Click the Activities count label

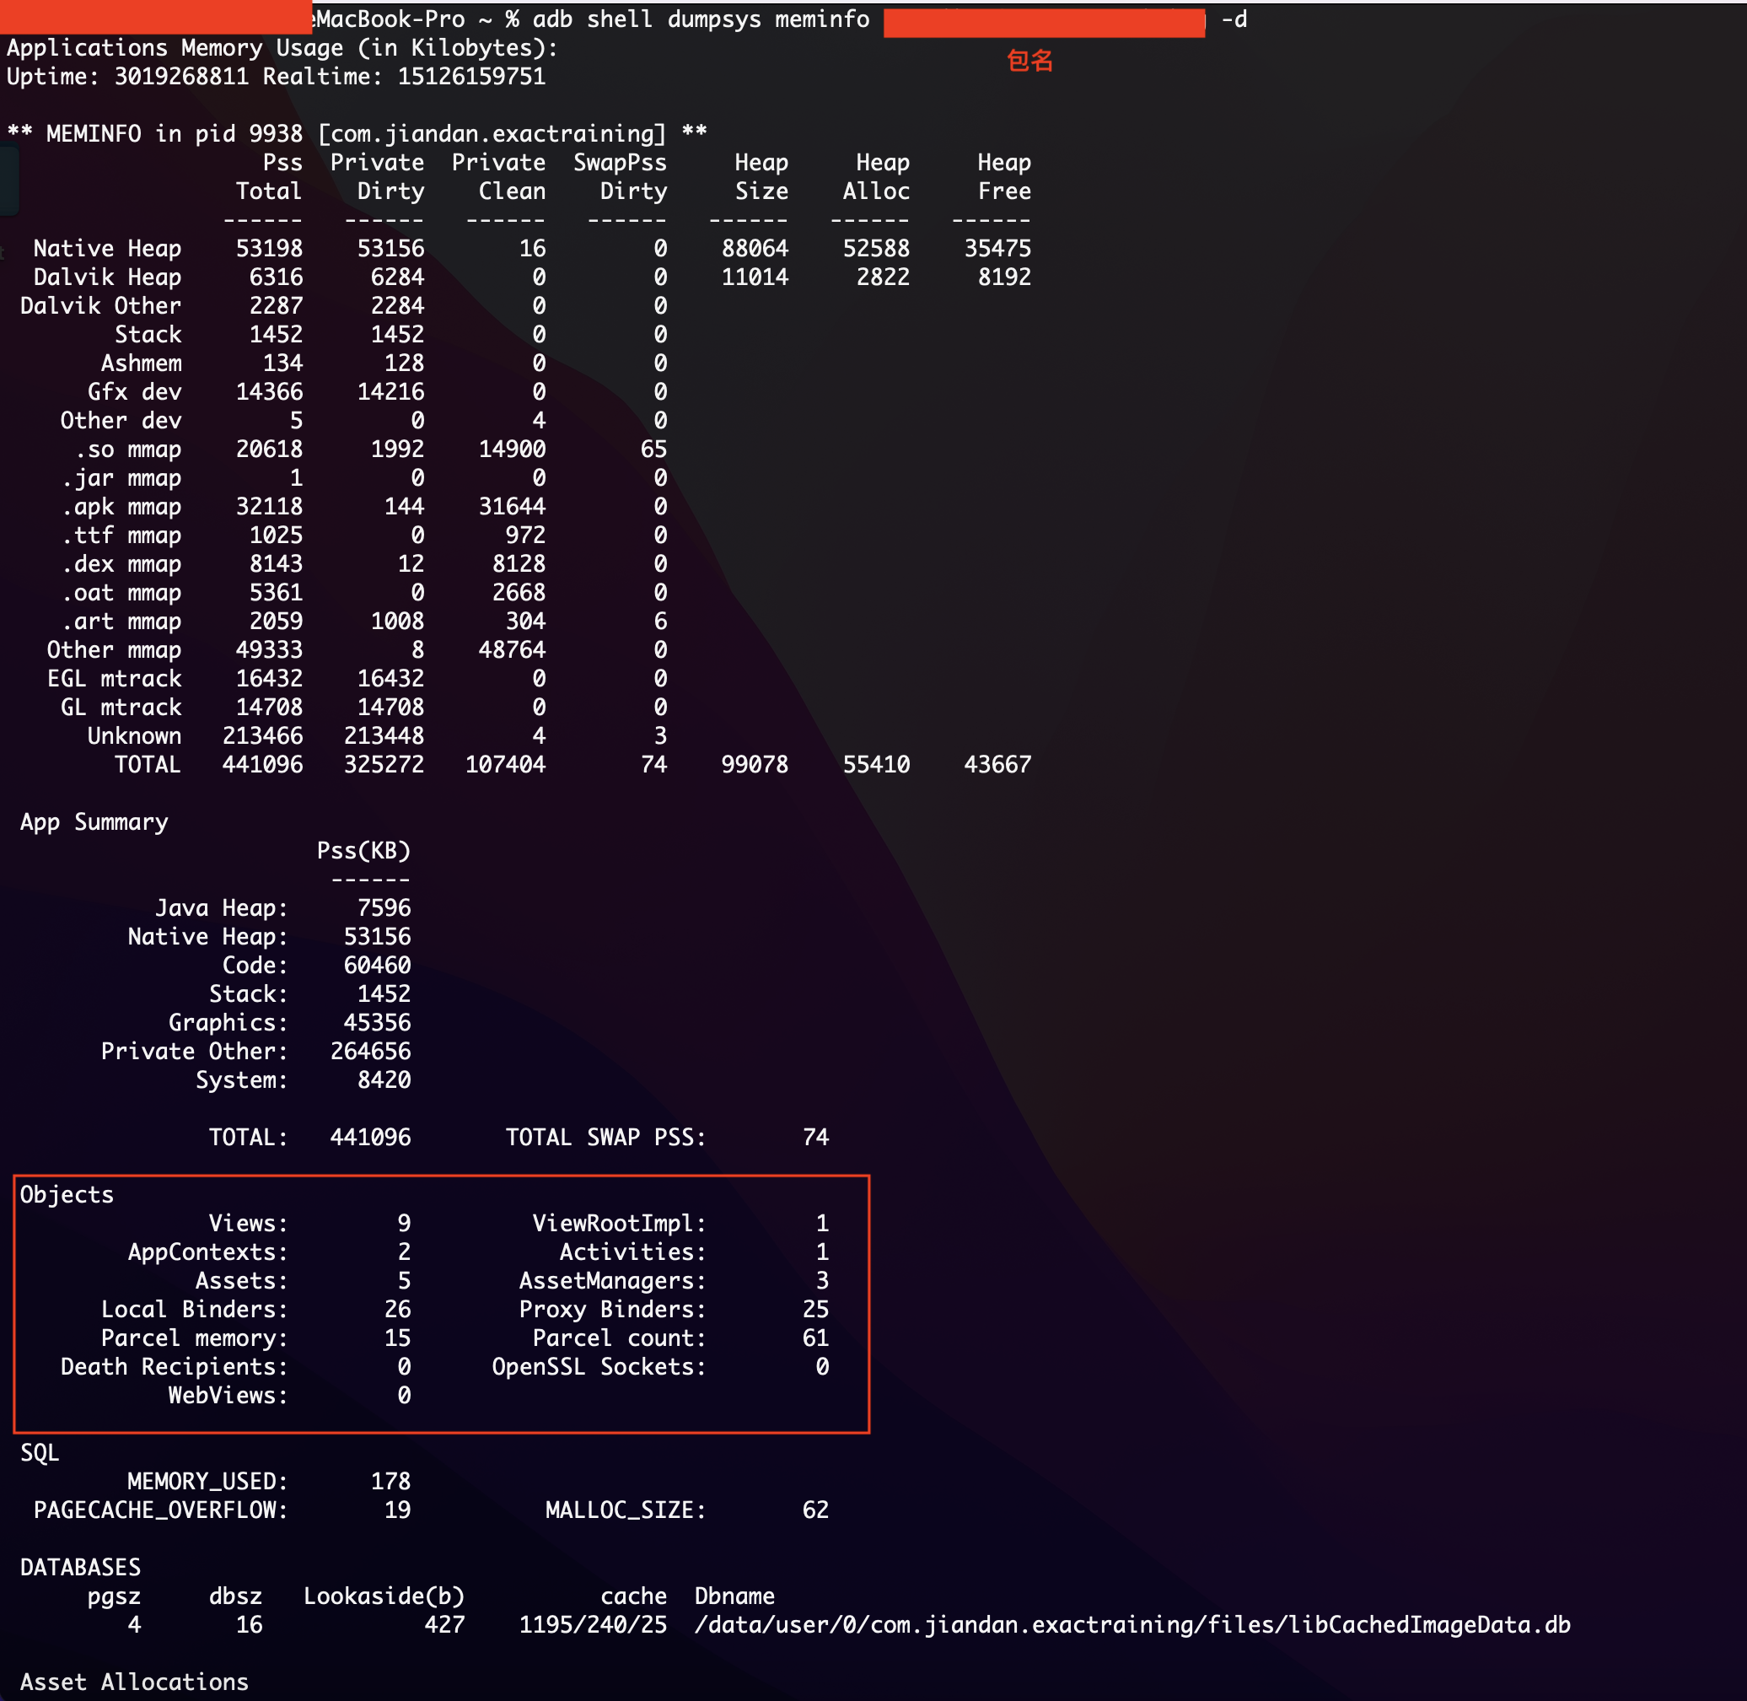pyautogui.click(x=632, y=1252)
